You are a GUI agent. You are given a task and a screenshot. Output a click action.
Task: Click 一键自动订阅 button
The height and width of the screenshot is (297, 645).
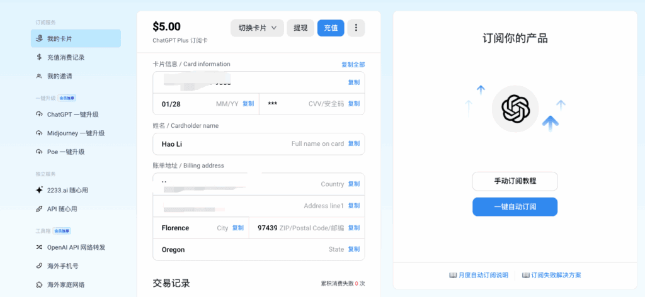click(515, 206)
